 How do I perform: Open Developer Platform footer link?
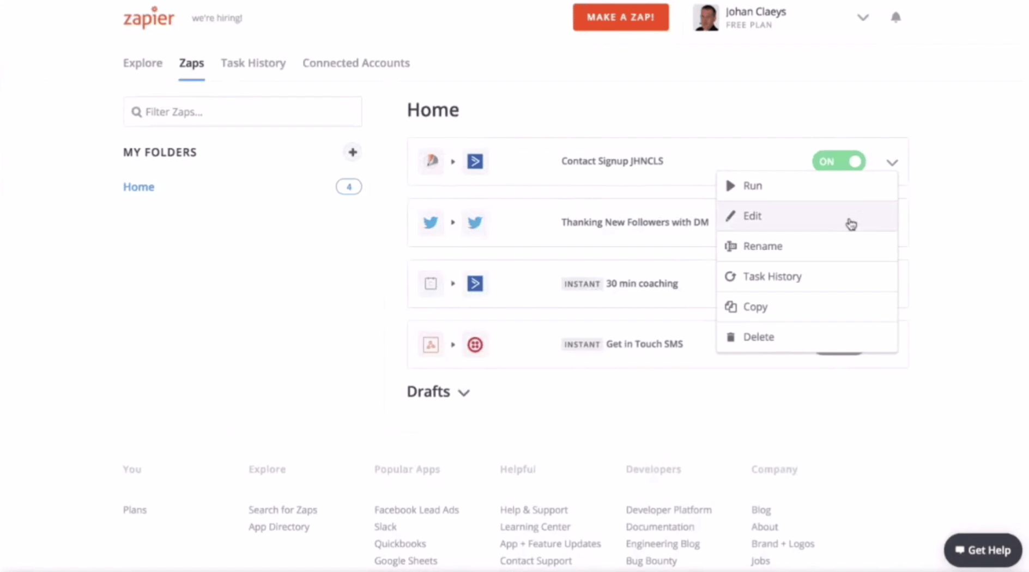point(669,510)
